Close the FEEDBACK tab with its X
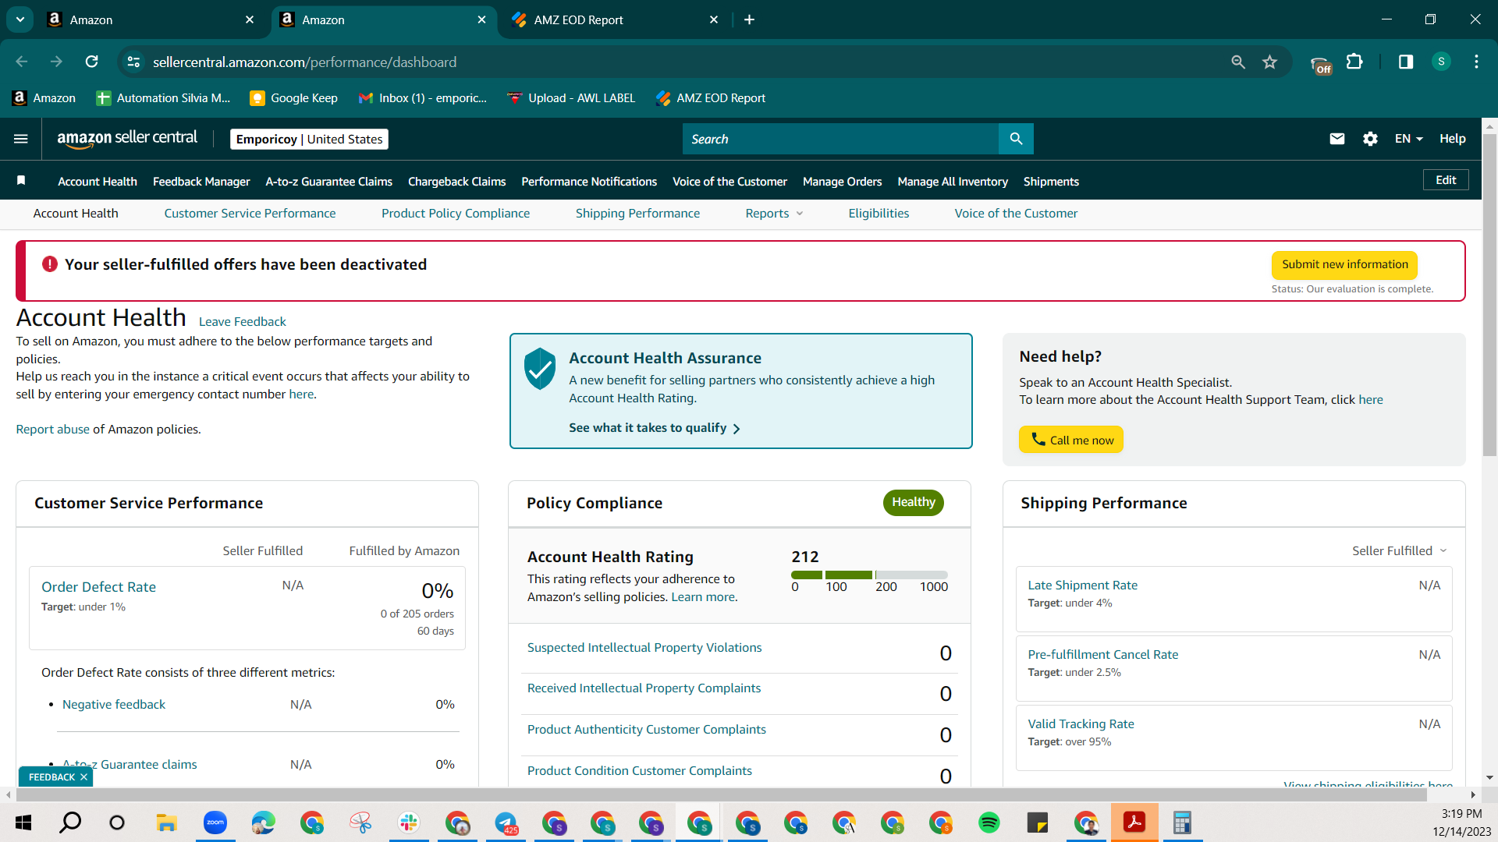The width and height of the screenshot is (1498, 842). [x=83, y=777]
